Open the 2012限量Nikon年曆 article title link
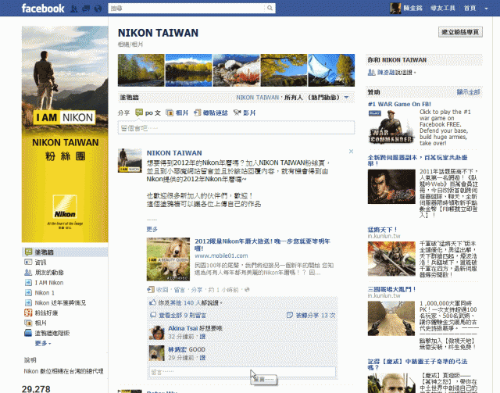 (262, 245)
